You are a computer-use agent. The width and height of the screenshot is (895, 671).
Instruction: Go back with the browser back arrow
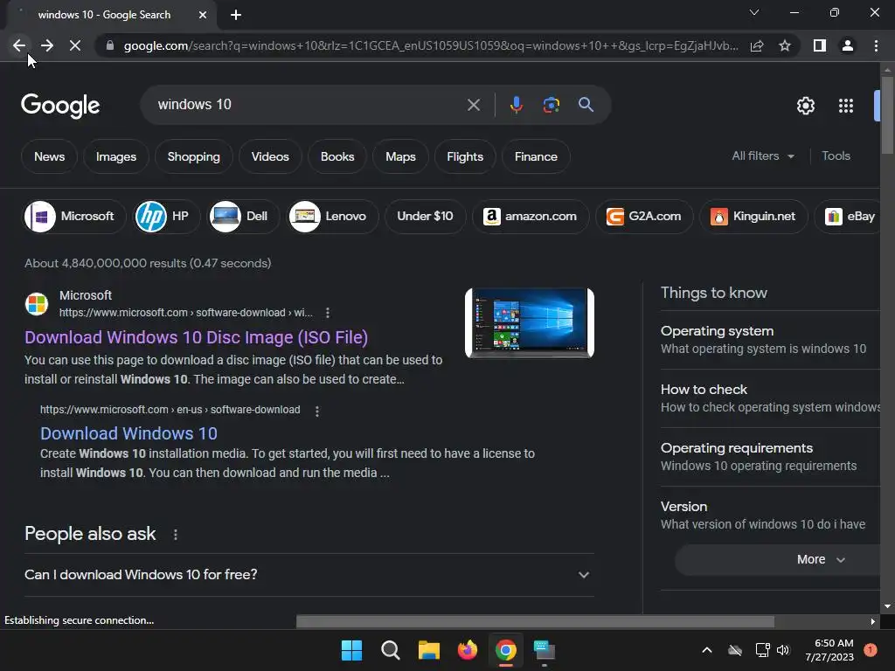coord(19,45)
